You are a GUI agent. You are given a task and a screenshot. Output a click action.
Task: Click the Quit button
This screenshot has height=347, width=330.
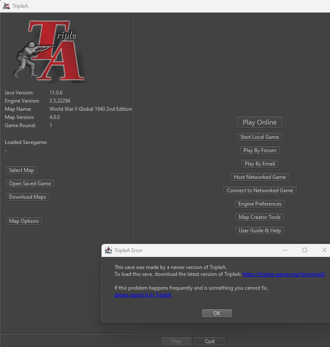[210, 341]
